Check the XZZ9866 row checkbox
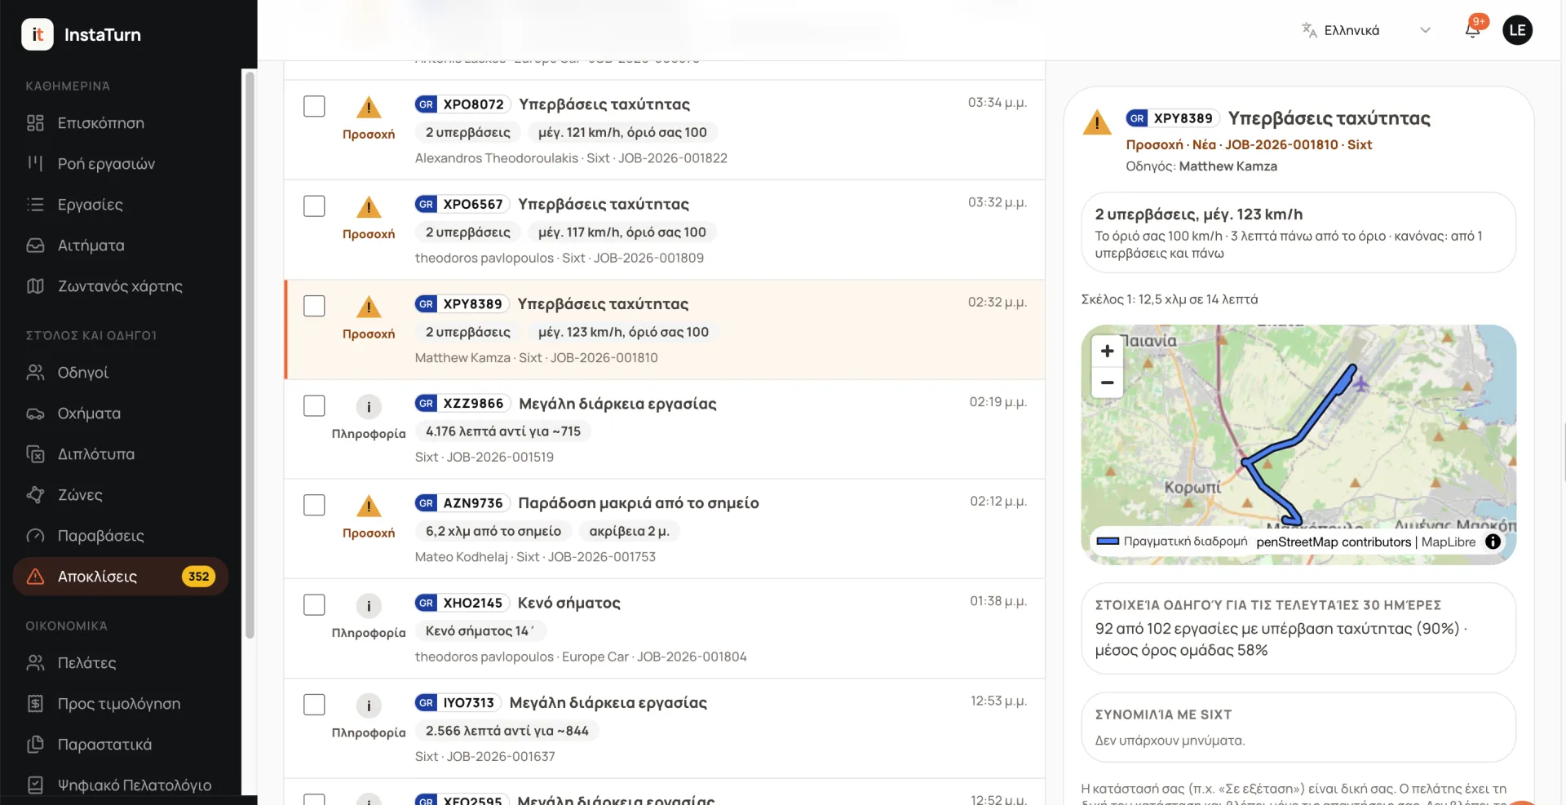Screen dimensions: 1566x805 tap(314, 405)
